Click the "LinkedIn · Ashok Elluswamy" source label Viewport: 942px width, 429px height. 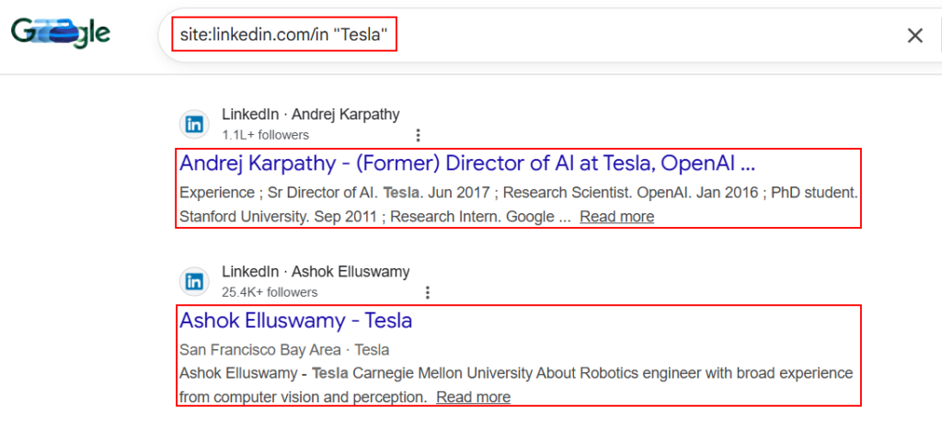click(316, 272)
